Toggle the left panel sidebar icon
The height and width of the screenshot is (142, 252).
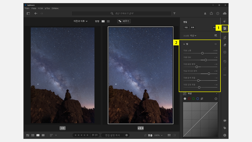pyautogui.click(x=28, y=13)
